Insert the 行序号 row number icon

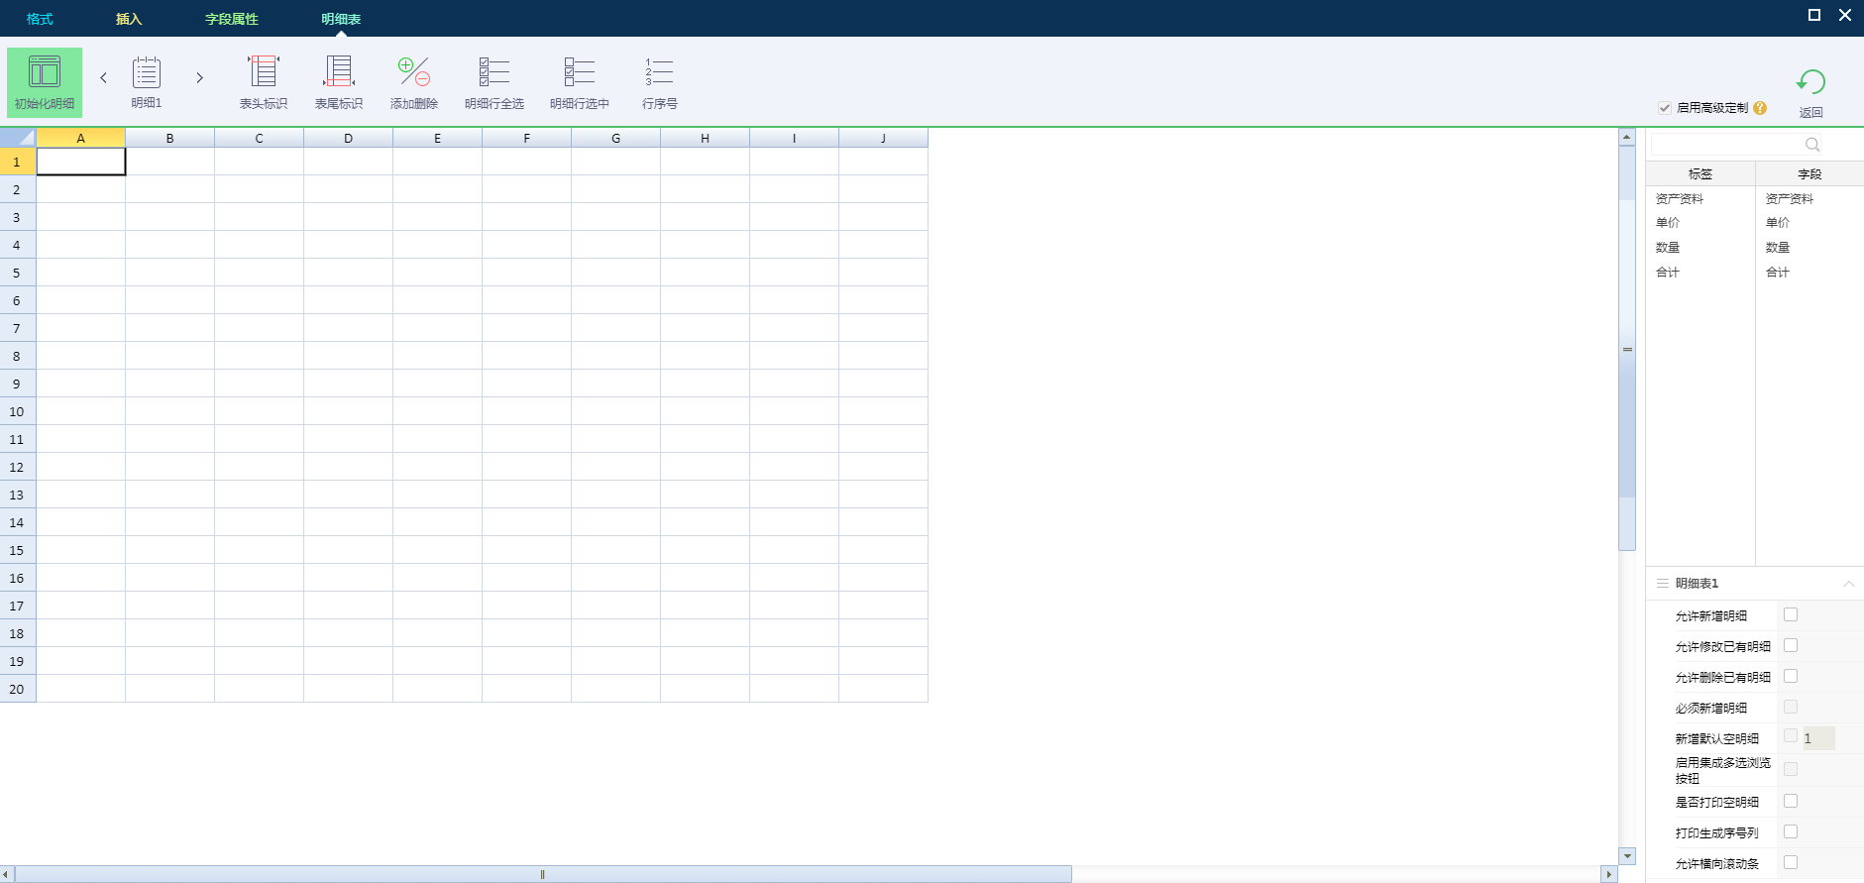[x=659, y=73]
